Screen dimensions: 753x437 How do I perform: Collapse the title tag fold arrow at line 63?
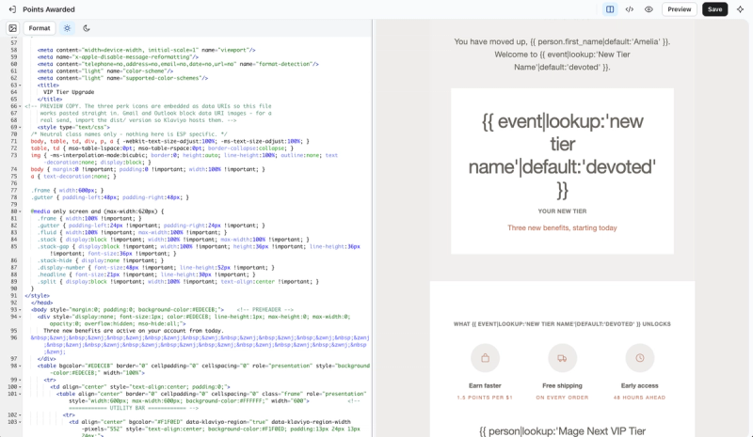tap(20, 86)
